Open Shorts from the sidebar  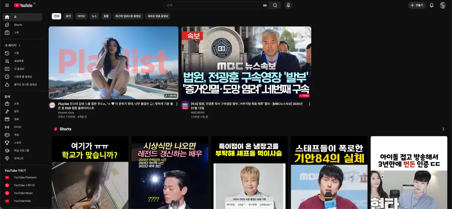18,25
